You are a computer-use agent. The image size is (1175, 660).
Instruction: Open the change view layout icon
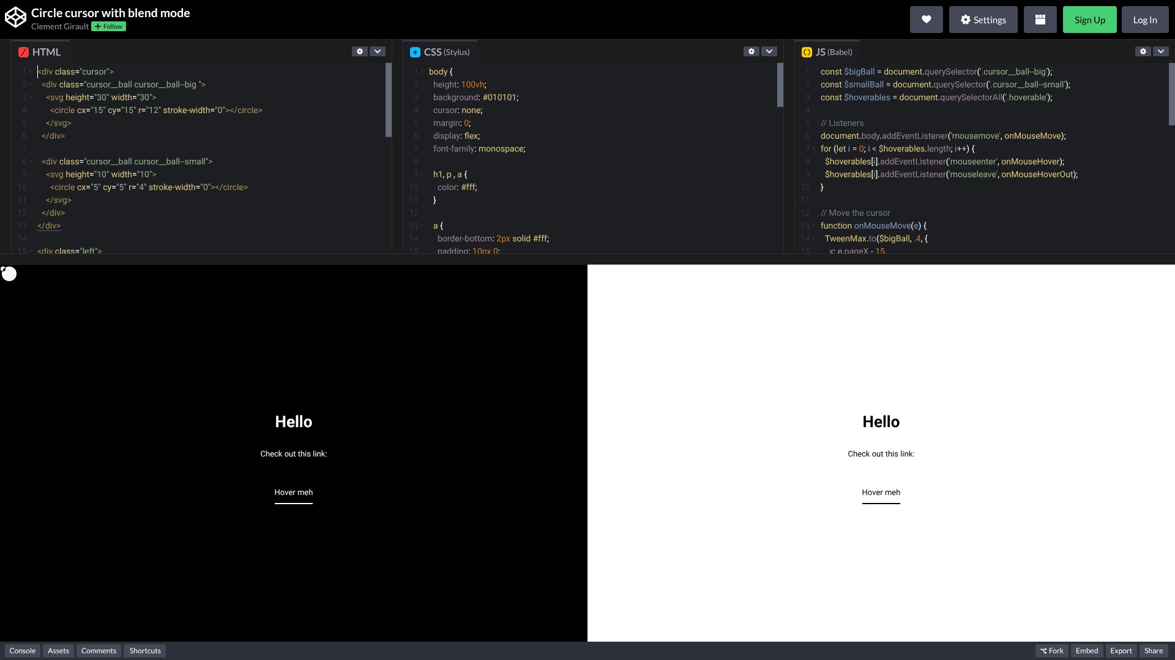pyautogui.click(x=1040, y=20)
